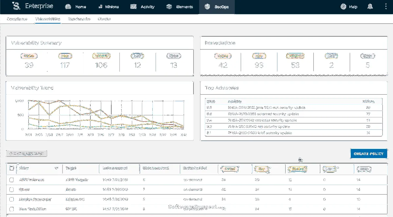This screenshot has height=217, width=393.
Task: Switch to the Compliance tab
Action: 17,19
